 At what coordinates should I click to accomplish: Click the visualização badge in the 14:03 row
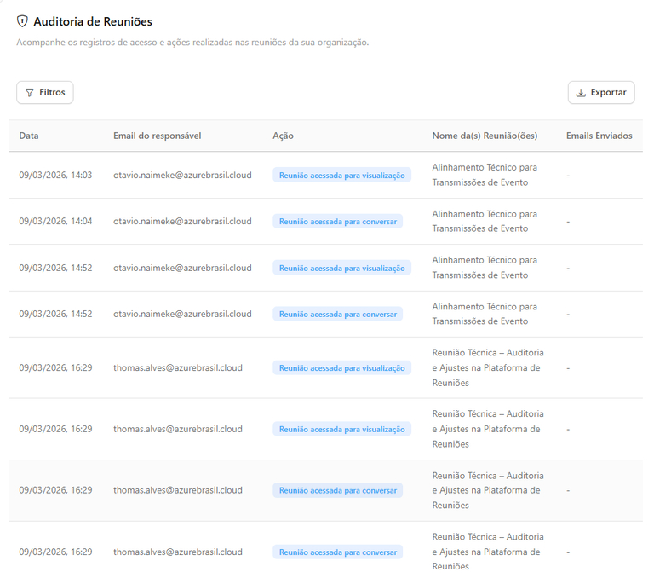[342, 176]
